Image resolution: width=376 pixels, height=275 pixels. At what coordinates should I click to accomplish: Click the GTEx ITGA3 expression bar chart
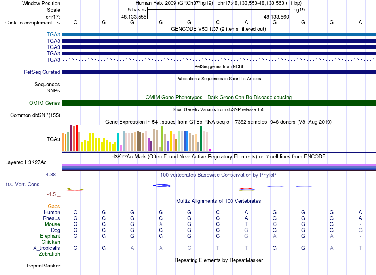tap(136, 138)
